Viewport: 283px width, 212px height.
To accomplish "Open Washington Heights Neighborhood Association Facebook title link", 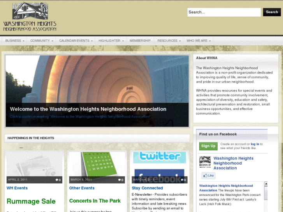I will [x=233, y=163].
